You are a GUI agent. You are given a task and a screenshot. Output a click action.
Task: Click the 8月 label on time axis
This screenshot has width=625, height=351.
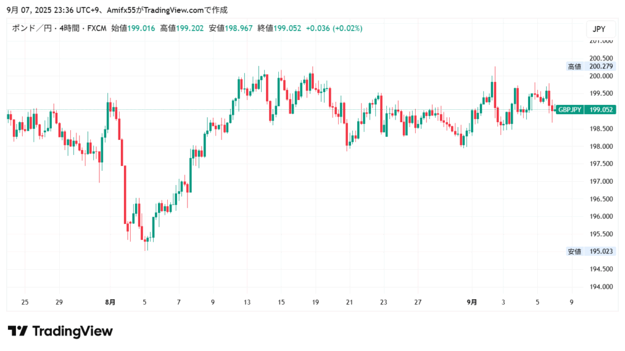tap(110, 302)
